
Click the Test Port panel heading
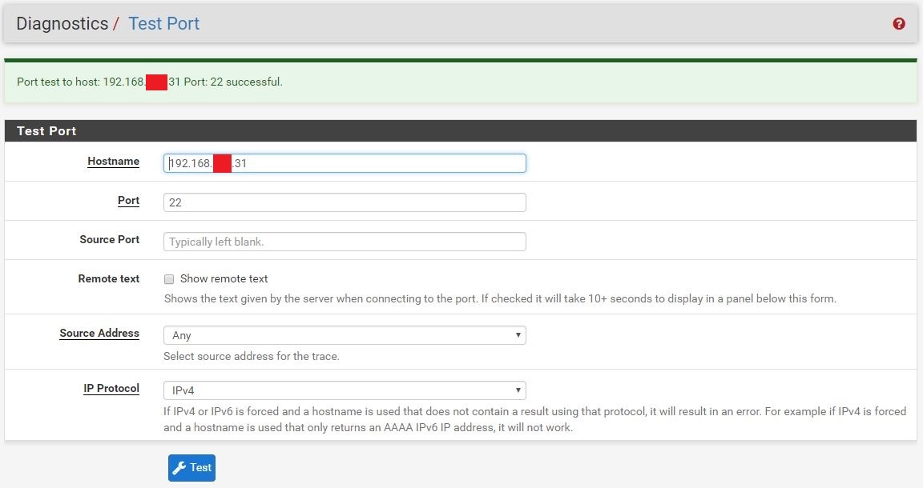pyautogui.click(x=46, y=130)
